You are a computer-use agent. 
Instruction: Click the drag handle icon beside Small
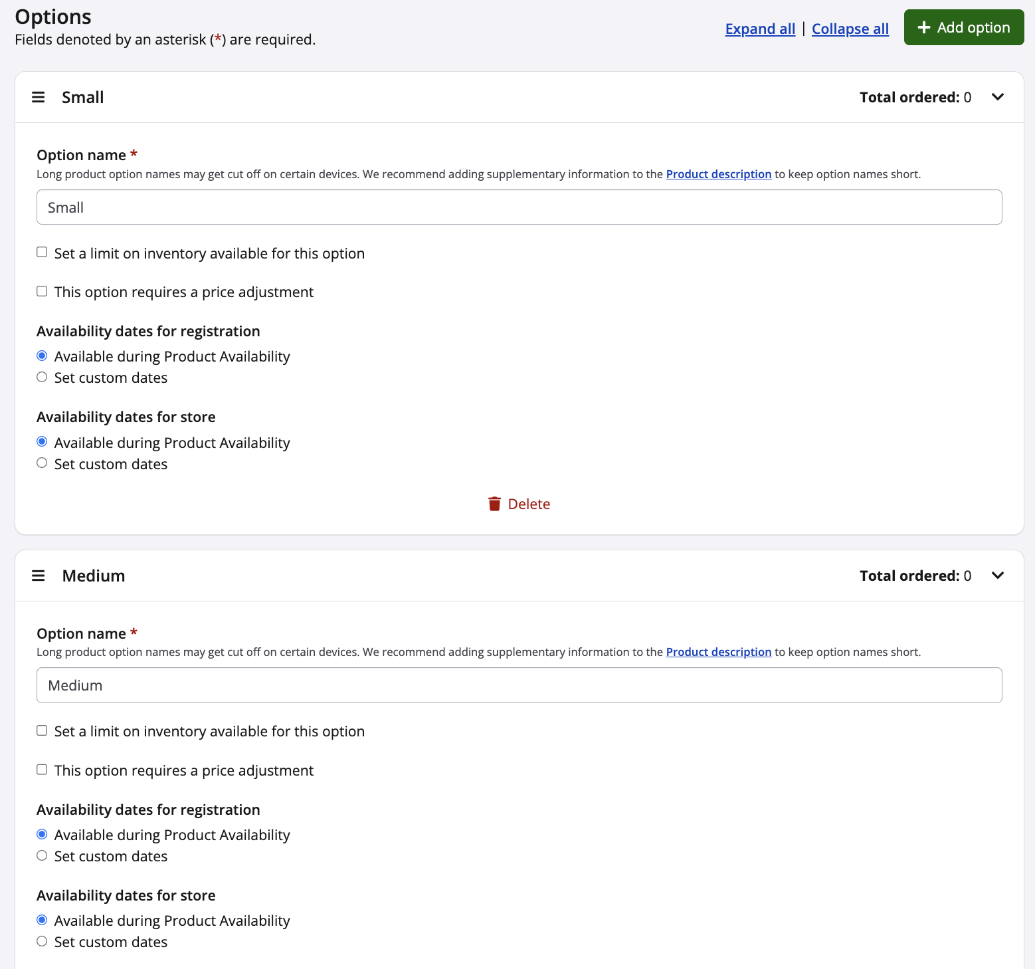coord(39,98)
